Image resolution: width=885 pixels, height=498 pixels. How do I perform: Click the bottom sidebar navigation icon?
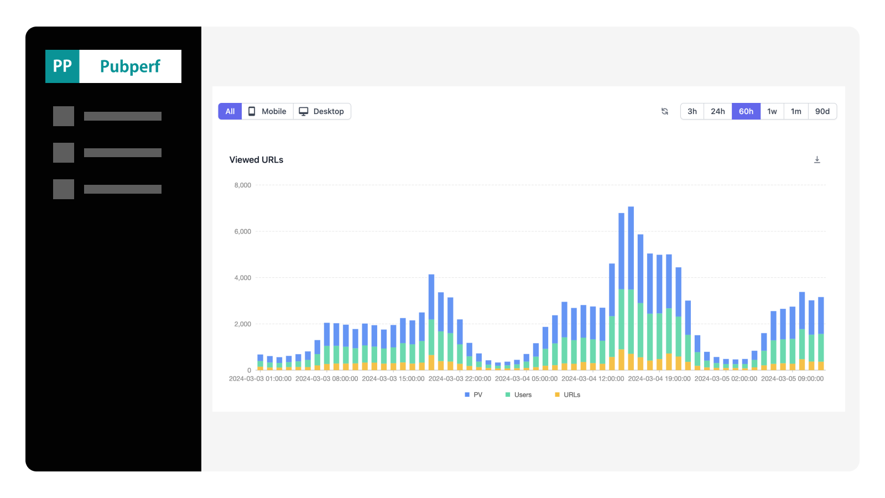(x=63, y=189)
